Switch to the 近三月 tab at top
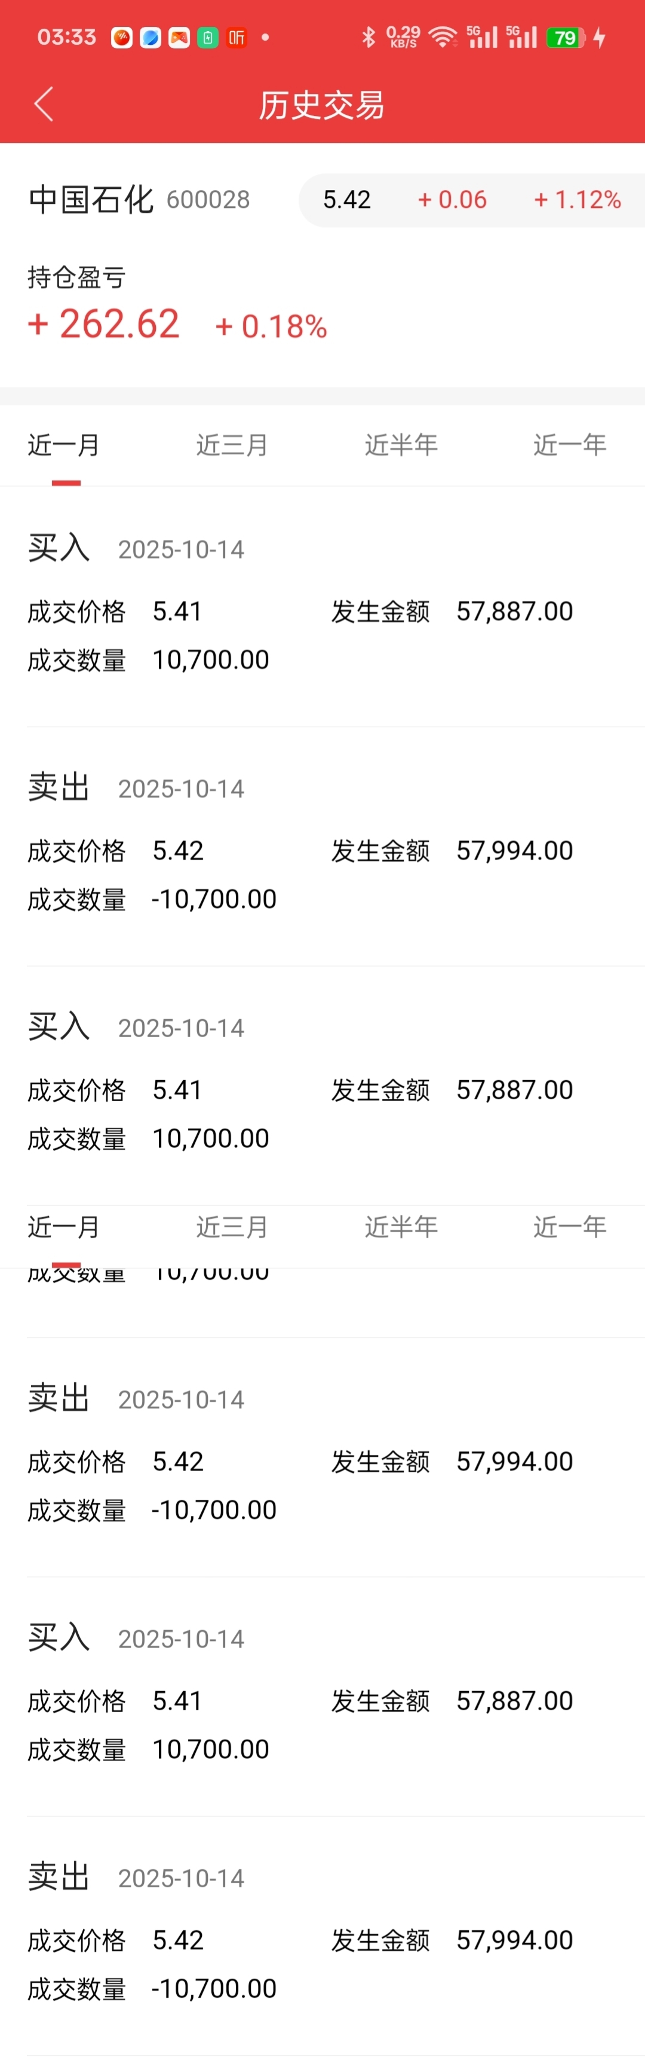The image size is (645, 2063). [232, 445]
